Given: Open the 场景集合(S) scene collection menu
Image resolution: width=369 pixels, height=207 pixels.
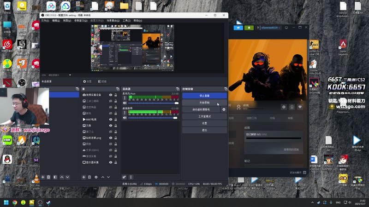Looking at the screenshot, I should (x=113, y=21).
